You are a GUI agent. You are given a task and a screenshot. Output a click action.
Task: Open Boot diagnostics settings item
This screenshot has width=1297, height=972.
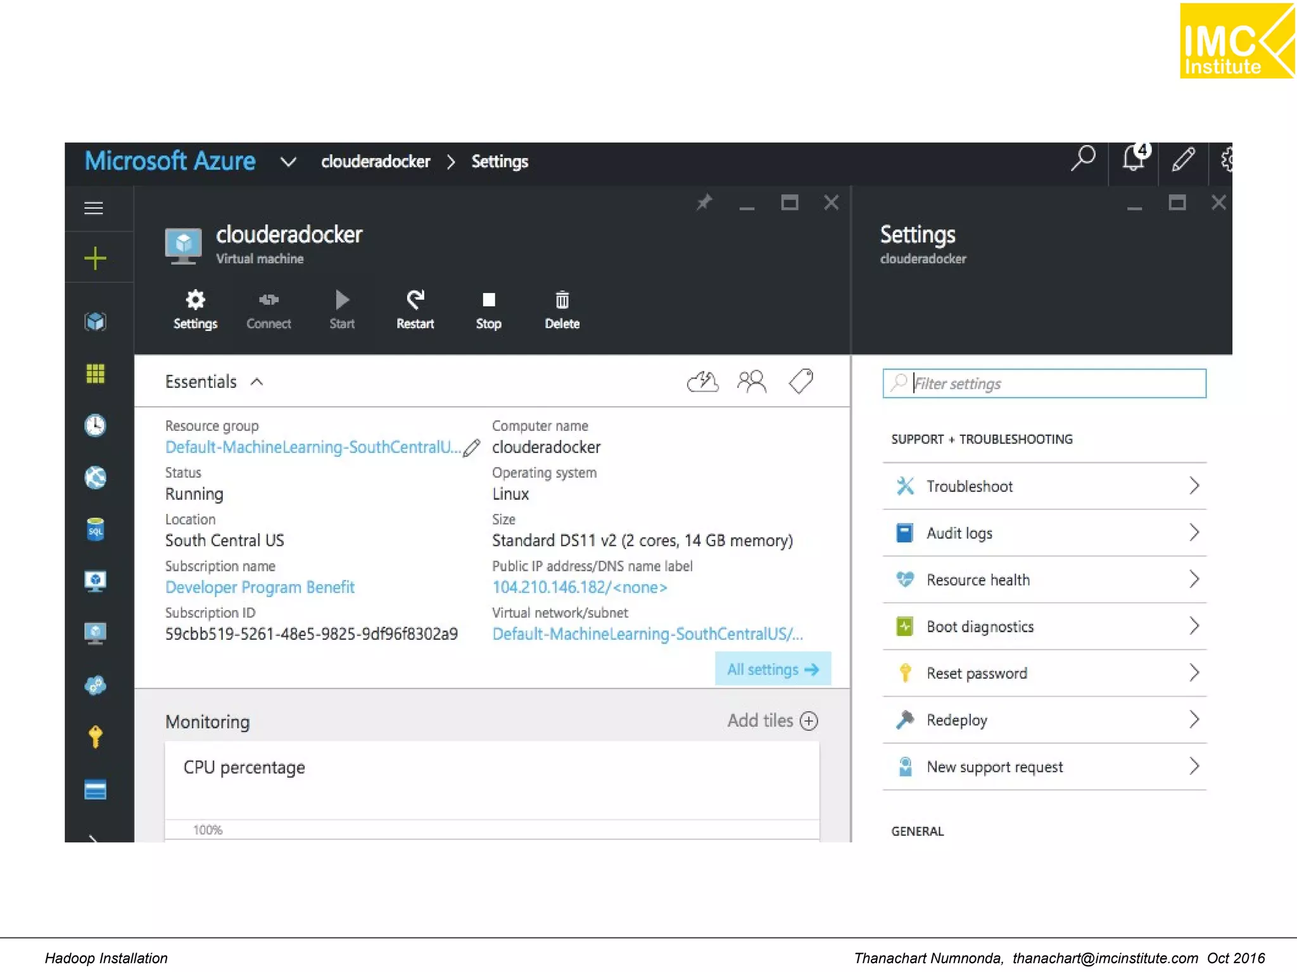click(1044, 626)
